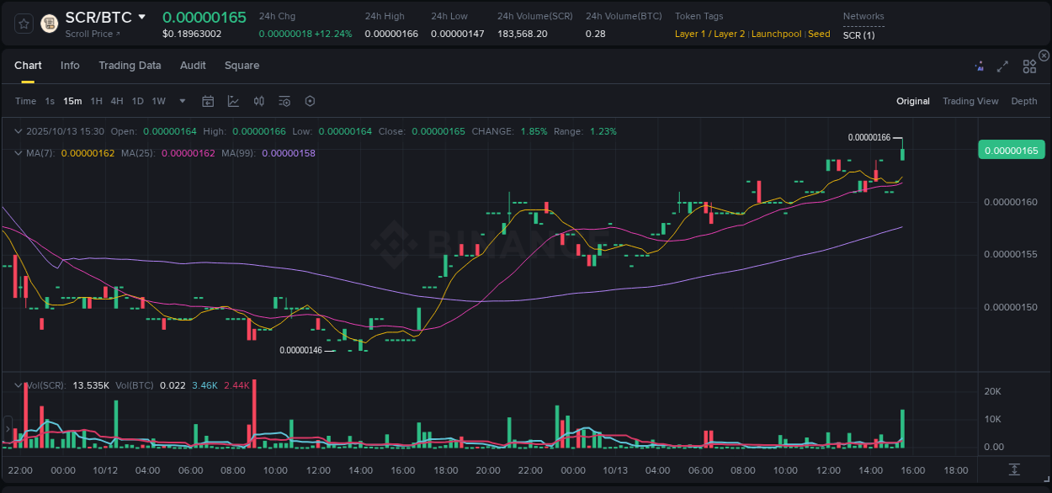Select the chart style tool
Viewport: 1052px width, 493px height.
pyautogui.click(x=233, y=100)
